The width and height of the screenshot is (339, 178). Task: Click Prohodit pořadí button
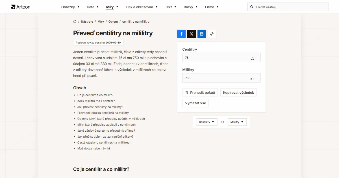200,92
